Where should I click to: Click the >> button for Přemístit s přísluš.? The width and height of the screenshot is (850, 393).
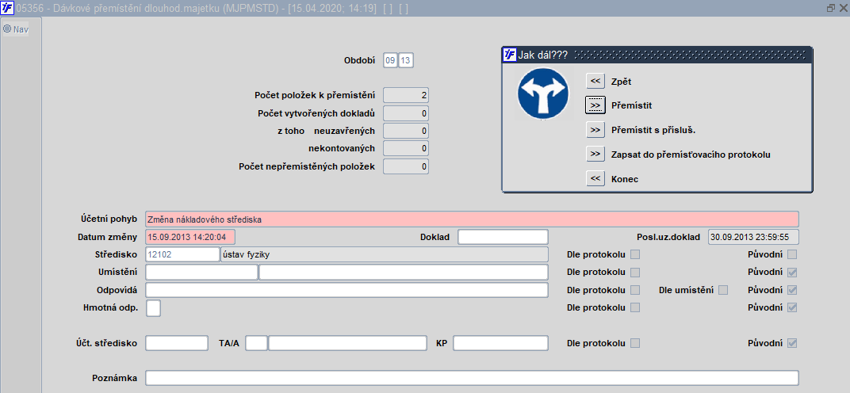click(595, 130)
